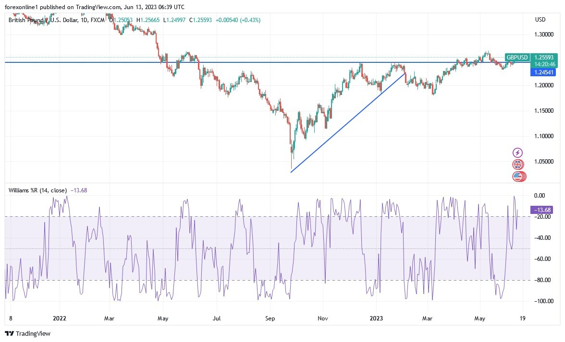Open the US flag economic events icon
The height and width of the screenshot is (342, 565).
coord(517,176)
